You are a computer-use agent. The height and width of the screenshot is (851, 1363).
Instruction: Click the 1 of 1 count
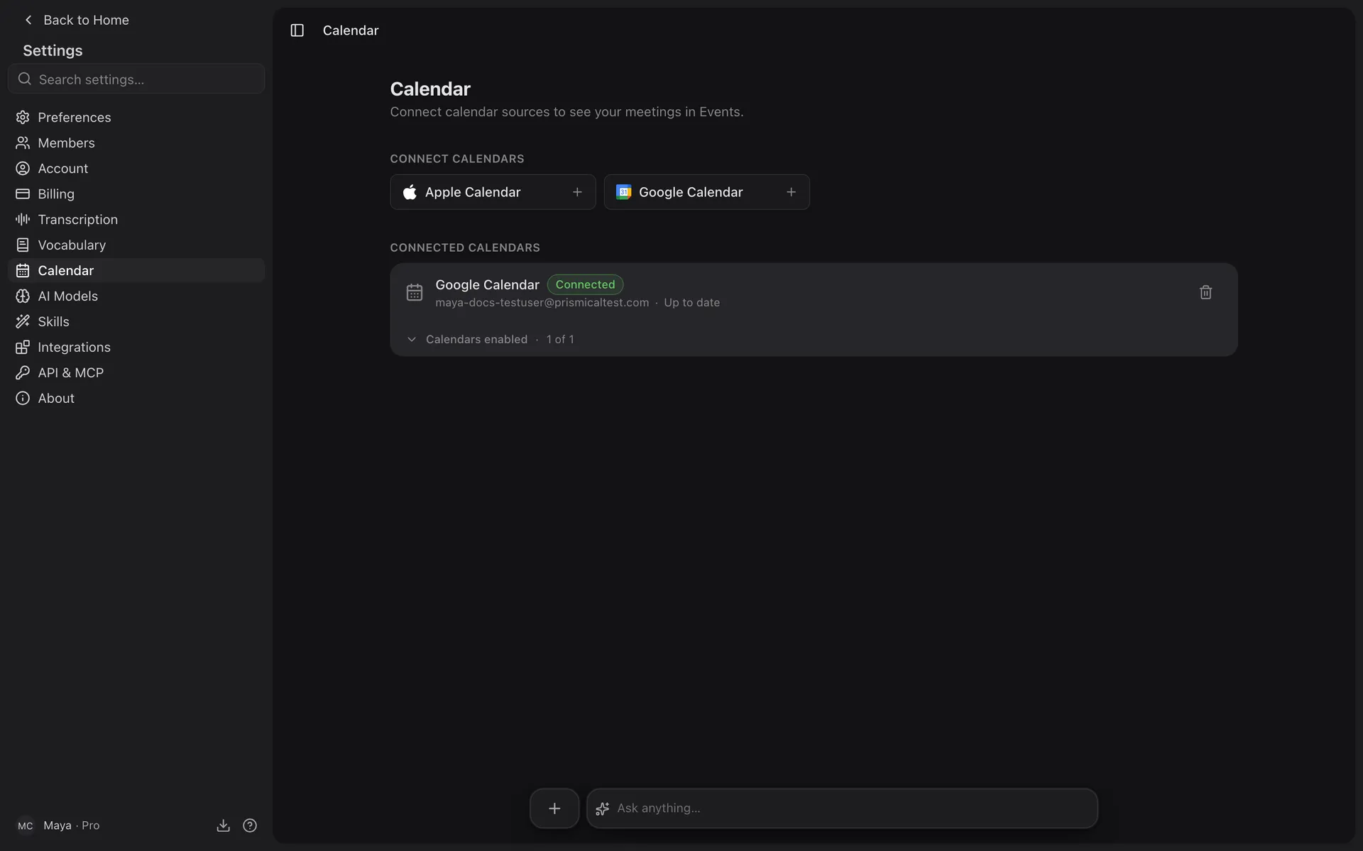point(560,340)
